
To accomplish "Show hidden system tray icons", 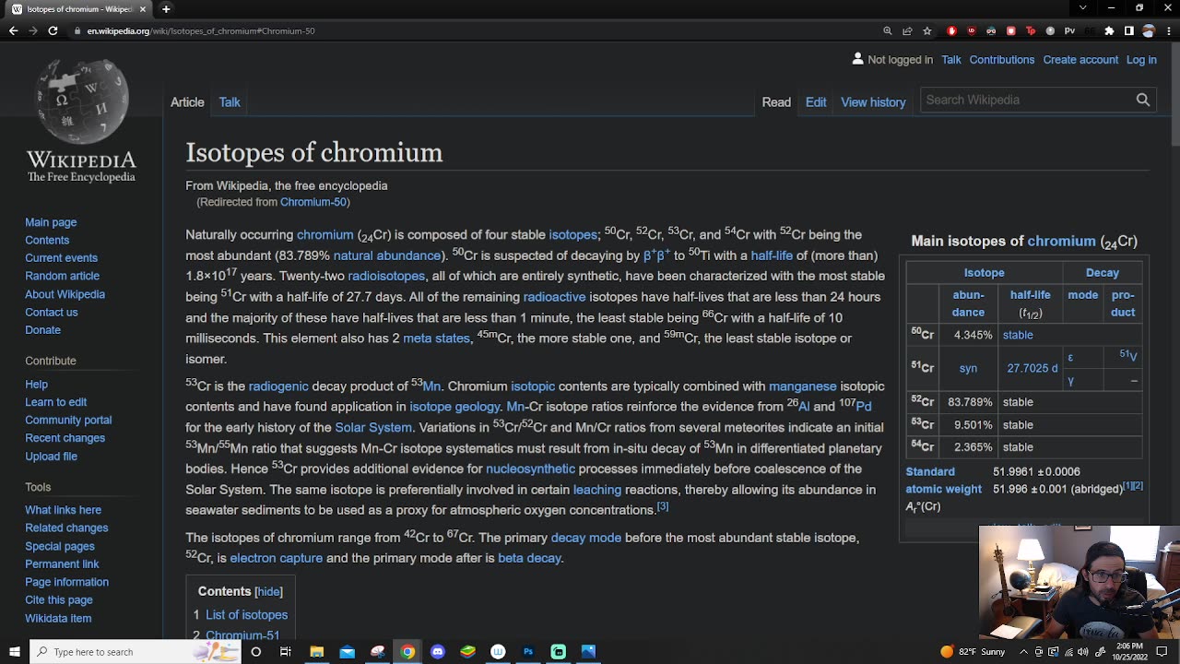I will [1021, 652].
